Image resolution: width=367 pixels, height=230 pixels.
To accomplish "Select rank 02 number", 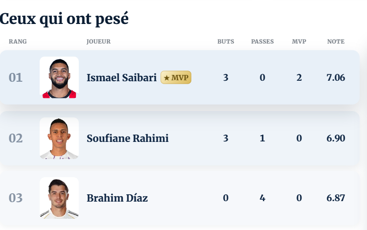I will [16, 138].
